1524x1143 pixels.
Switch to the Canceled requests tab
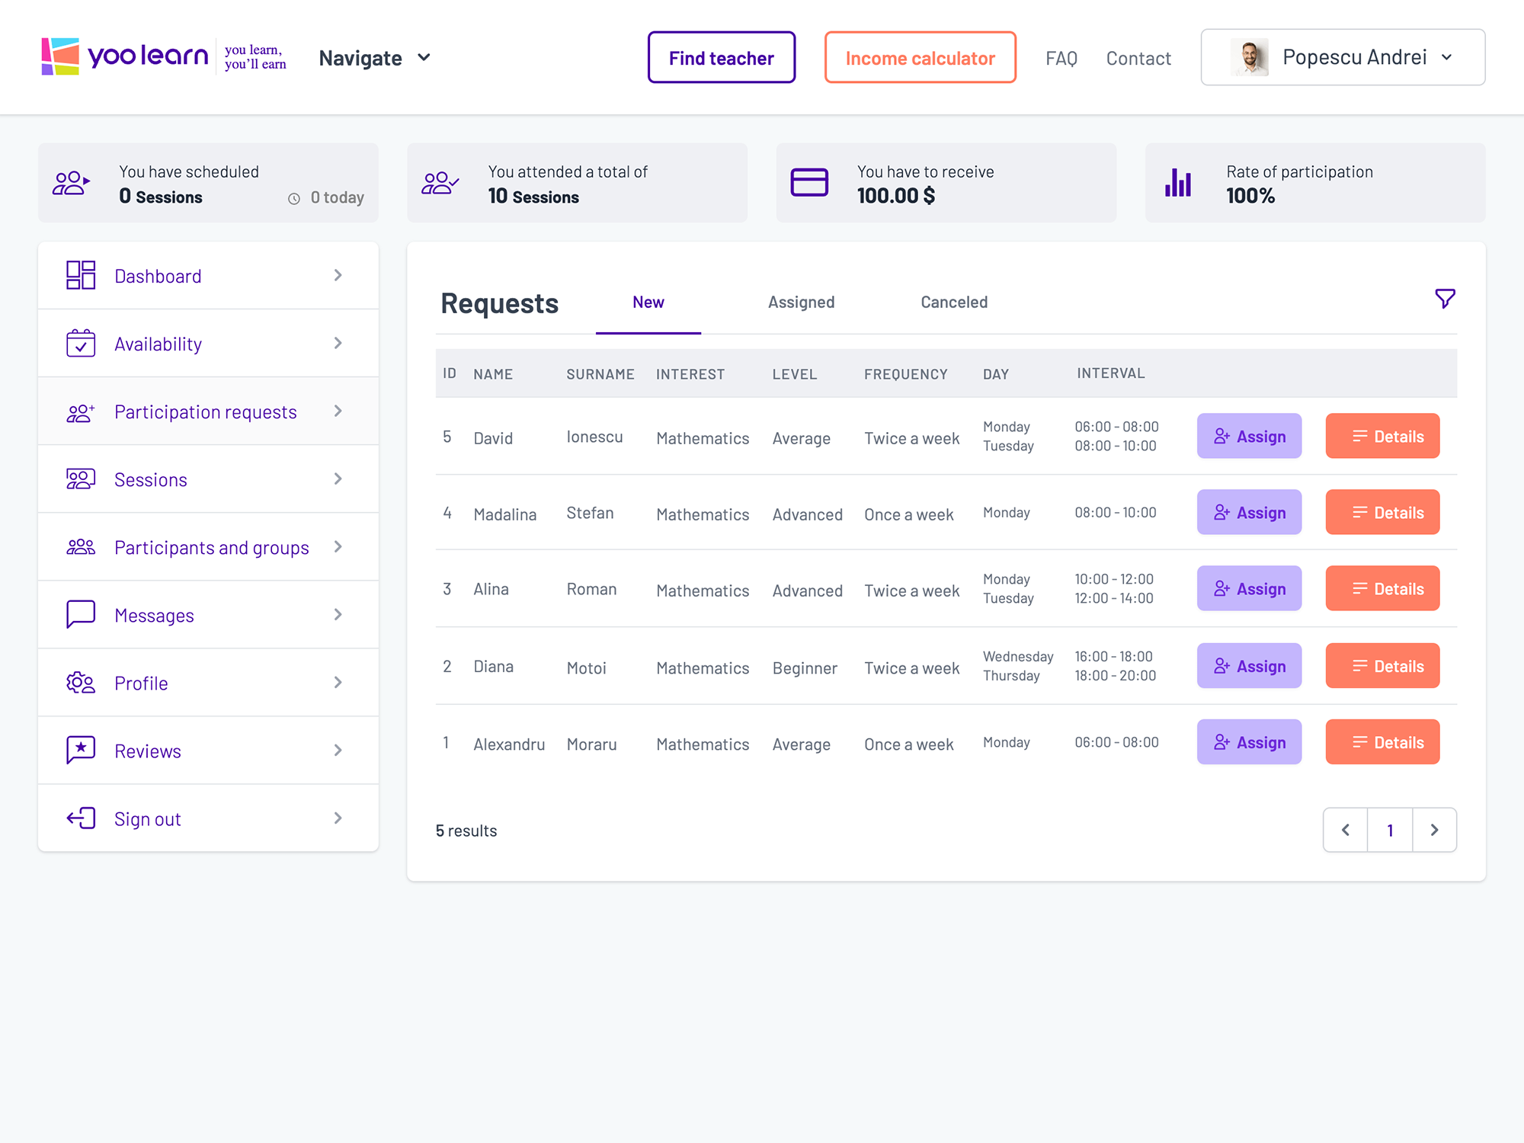pos(953,302)
